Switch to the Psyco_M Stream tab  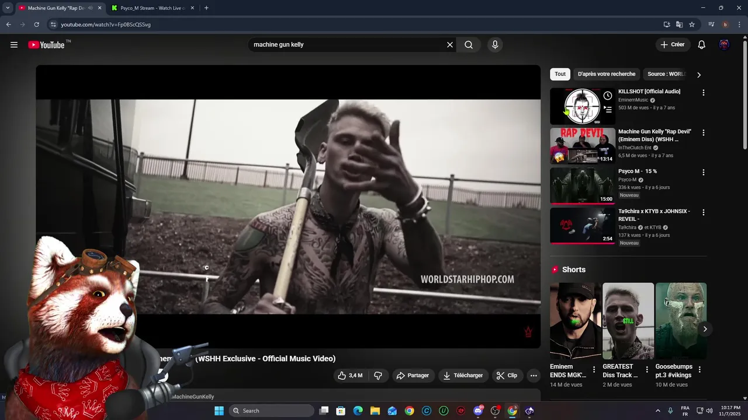[x=153, y=8]
